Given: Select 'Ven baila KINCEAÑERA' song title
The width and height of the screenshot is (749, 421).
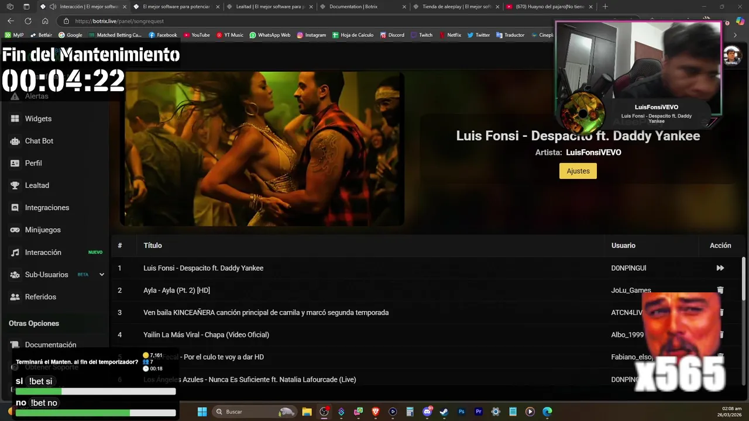Looking at the screenshot, I should click(266, 312).
